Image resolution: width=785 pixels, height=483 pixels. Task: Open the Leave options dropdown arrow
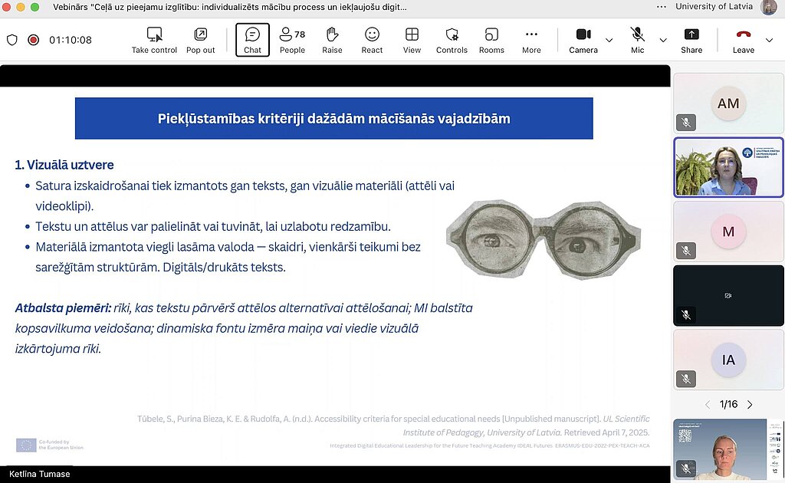point(770,40)
